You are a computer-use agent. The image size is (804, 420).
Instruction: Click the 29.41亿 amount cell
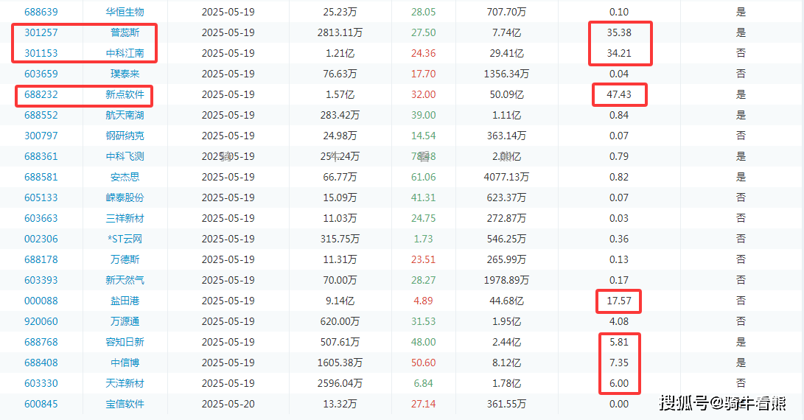(x=506, y=53)
